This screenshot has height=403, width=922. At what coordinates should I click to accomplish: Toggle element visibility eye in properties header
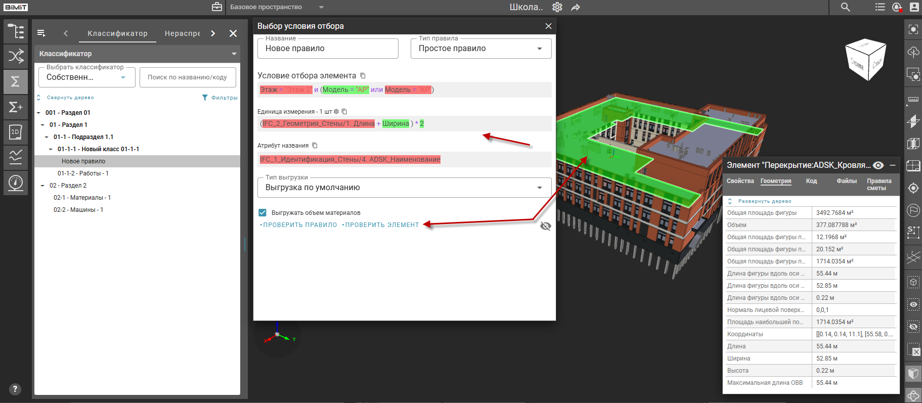point(879,165)
